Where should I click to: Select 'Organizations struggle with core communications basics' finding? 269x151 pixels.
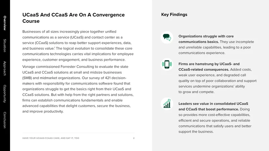pos(216,45)
